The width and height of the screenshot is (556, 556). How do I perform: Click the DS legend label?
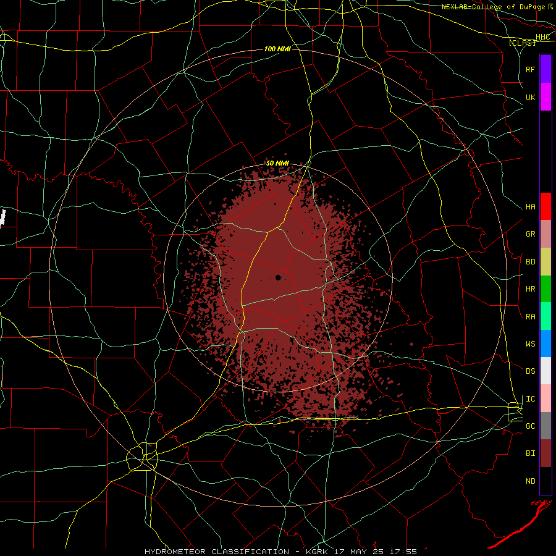coord(530,371)
